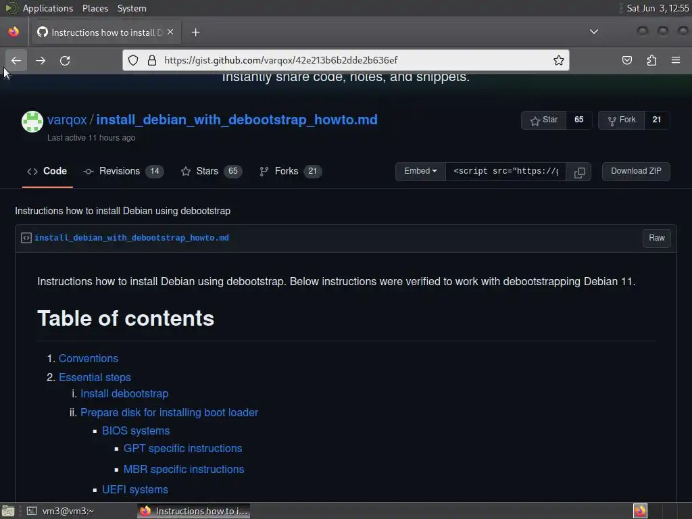692x519 pixels.
Task: Click the clock showing Sat Jun 3
Action: click(658, 8)
